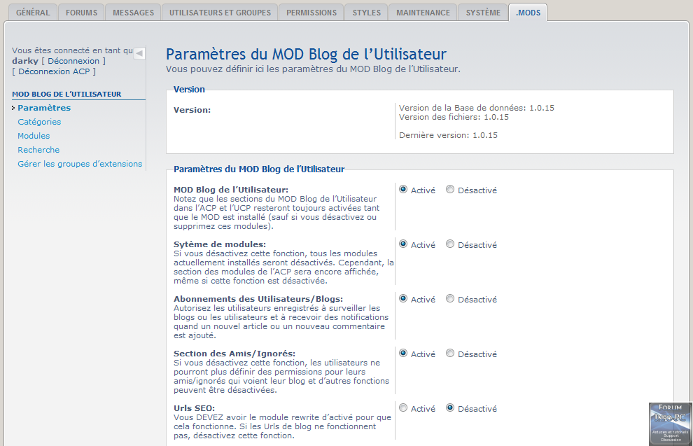
Task: Open the Système tab
Action: [483, 13]
